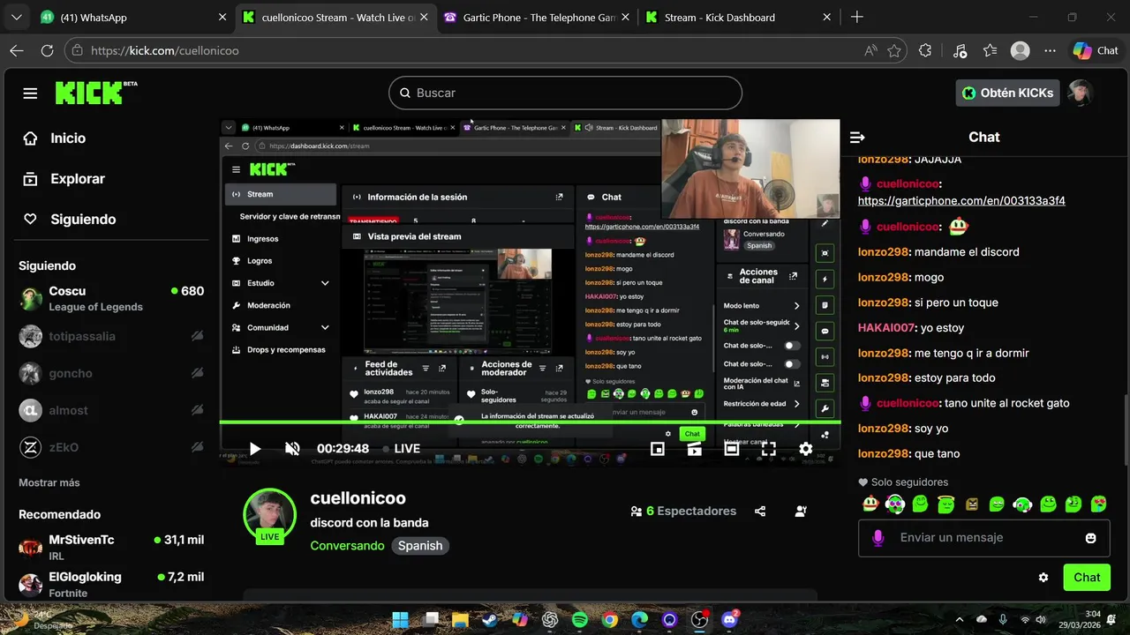1130x635 pixels.
Task: Insert the green halo angel emote
Action: tap(945, 504)
